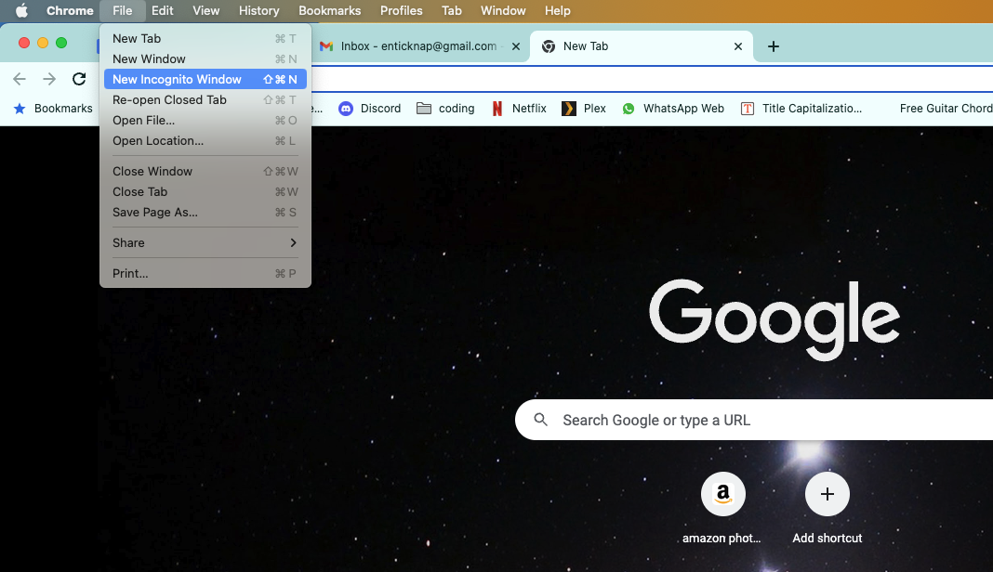Choose Open File... menu entry

pos(205,120)
